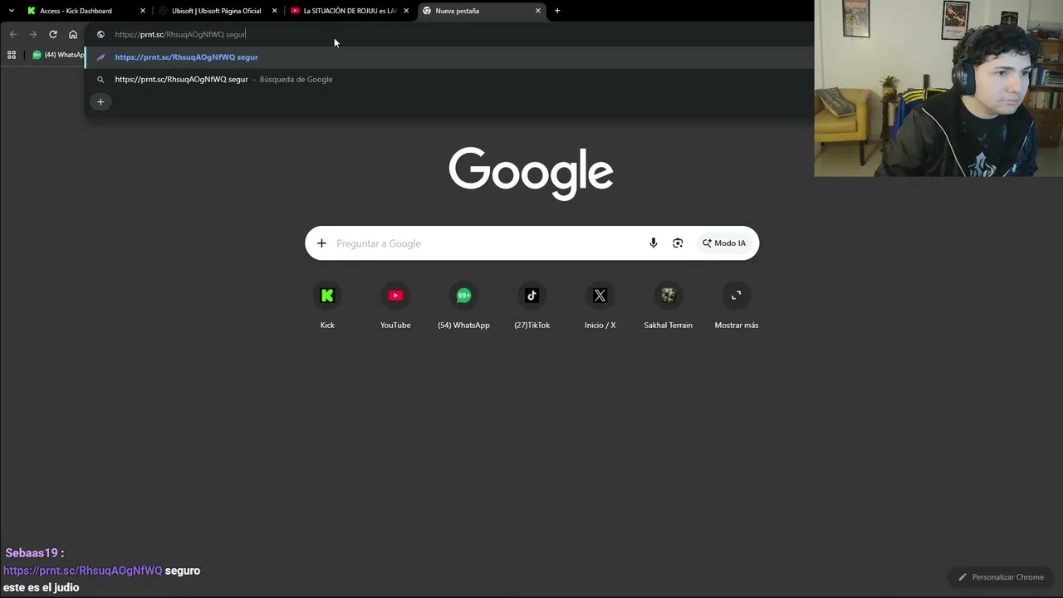Open the home page icon
Image resolution: width=1063 pixels, height=598 pixels.
73,34
